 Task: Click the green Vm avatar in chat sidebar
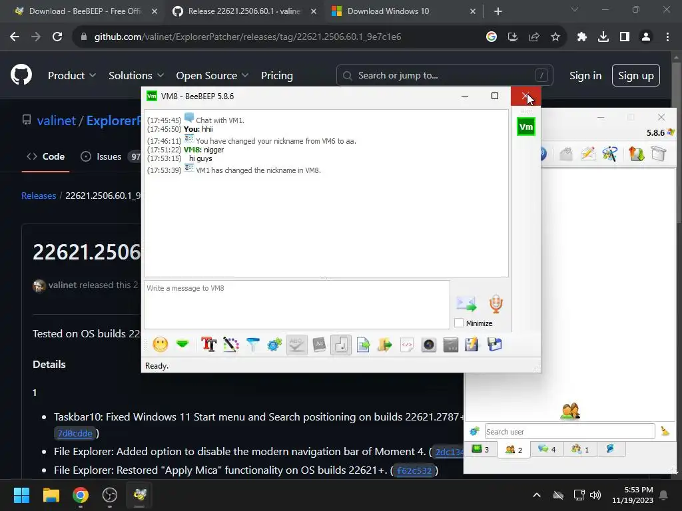[x=526, y=126]
